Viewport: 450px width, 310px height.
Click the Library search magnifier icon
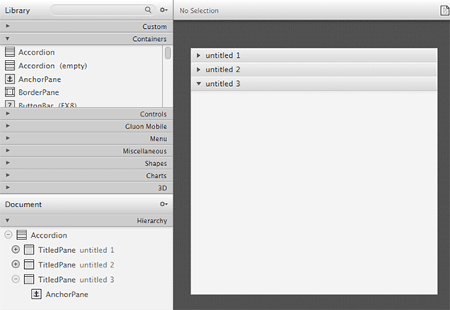[148, 10]
